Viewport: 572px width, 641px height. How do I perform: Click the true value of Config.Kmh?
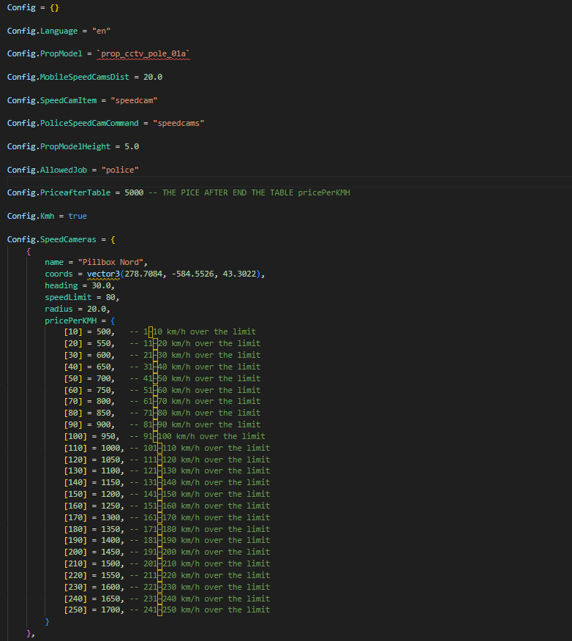point(78,216)
